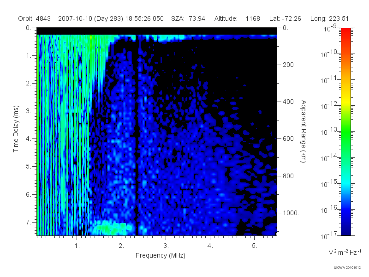Click the 'Lat: -72.26' value
The height and width of the screenshot is (277, 369).
coord(285,18)
